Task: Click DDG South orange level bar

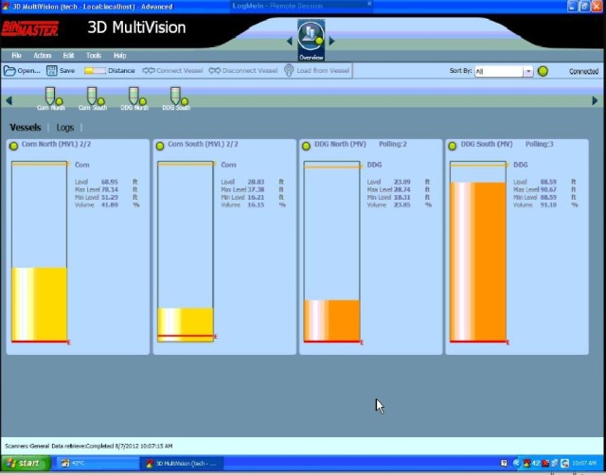Action: [x=478, y=261]
